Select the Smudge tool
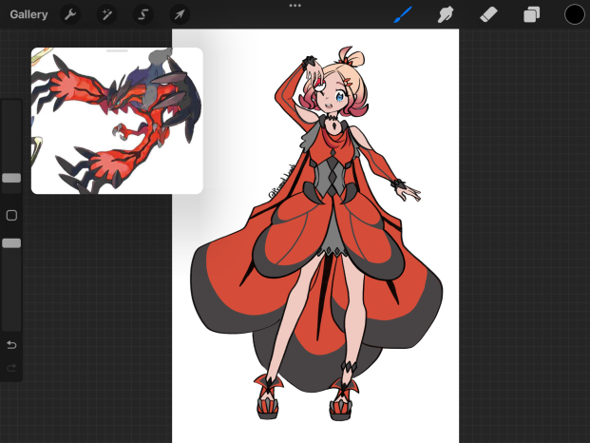 (445, 14)
